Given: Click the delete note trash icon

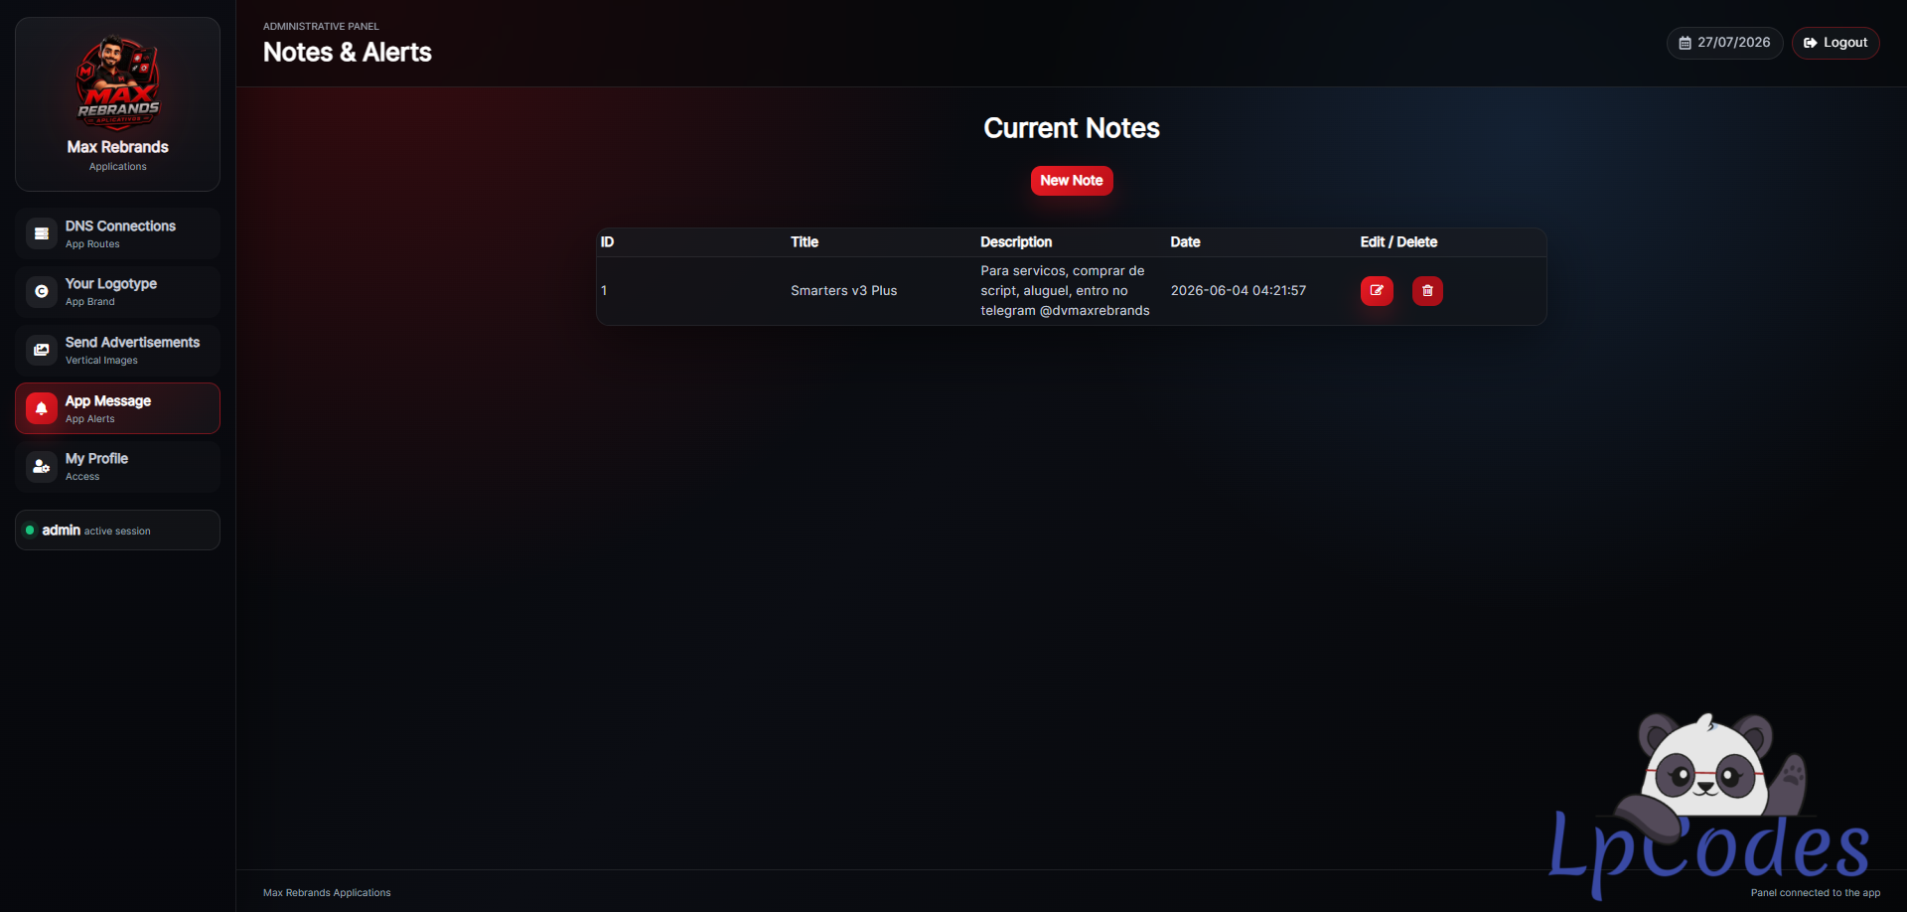Looking at the screenshot, I should (1427, 291).
